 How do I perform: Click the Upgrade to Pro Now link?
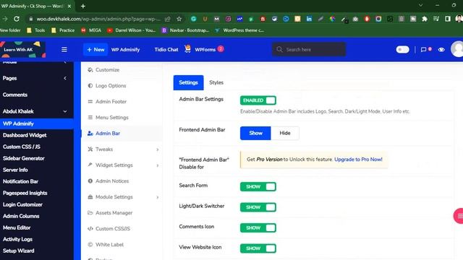pos(358,159)
